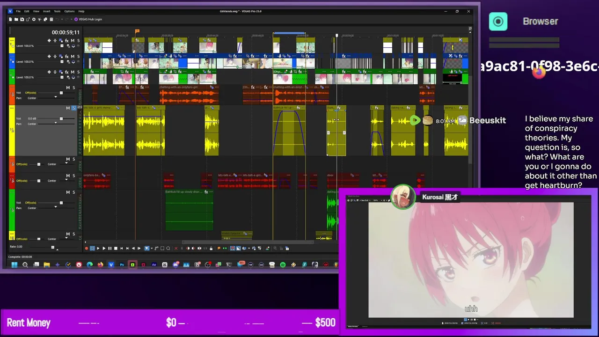Click the 00:00:59;11 timecode display
This screenshot has height=337, width=599.
(66, 32)
